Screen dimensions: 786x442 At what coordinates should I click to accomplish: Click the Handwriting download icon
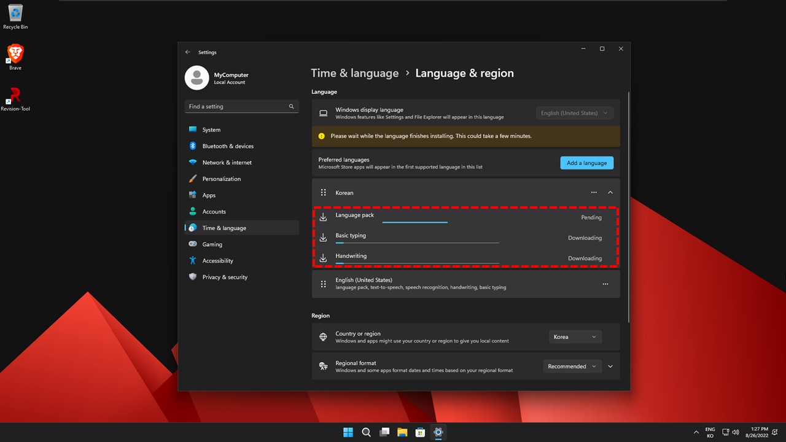tap(323, 258)
